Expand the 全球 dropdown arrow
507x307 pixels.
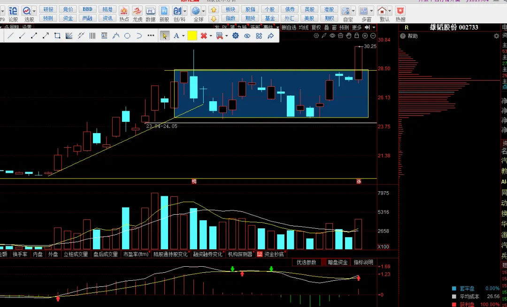coord(203,11)
